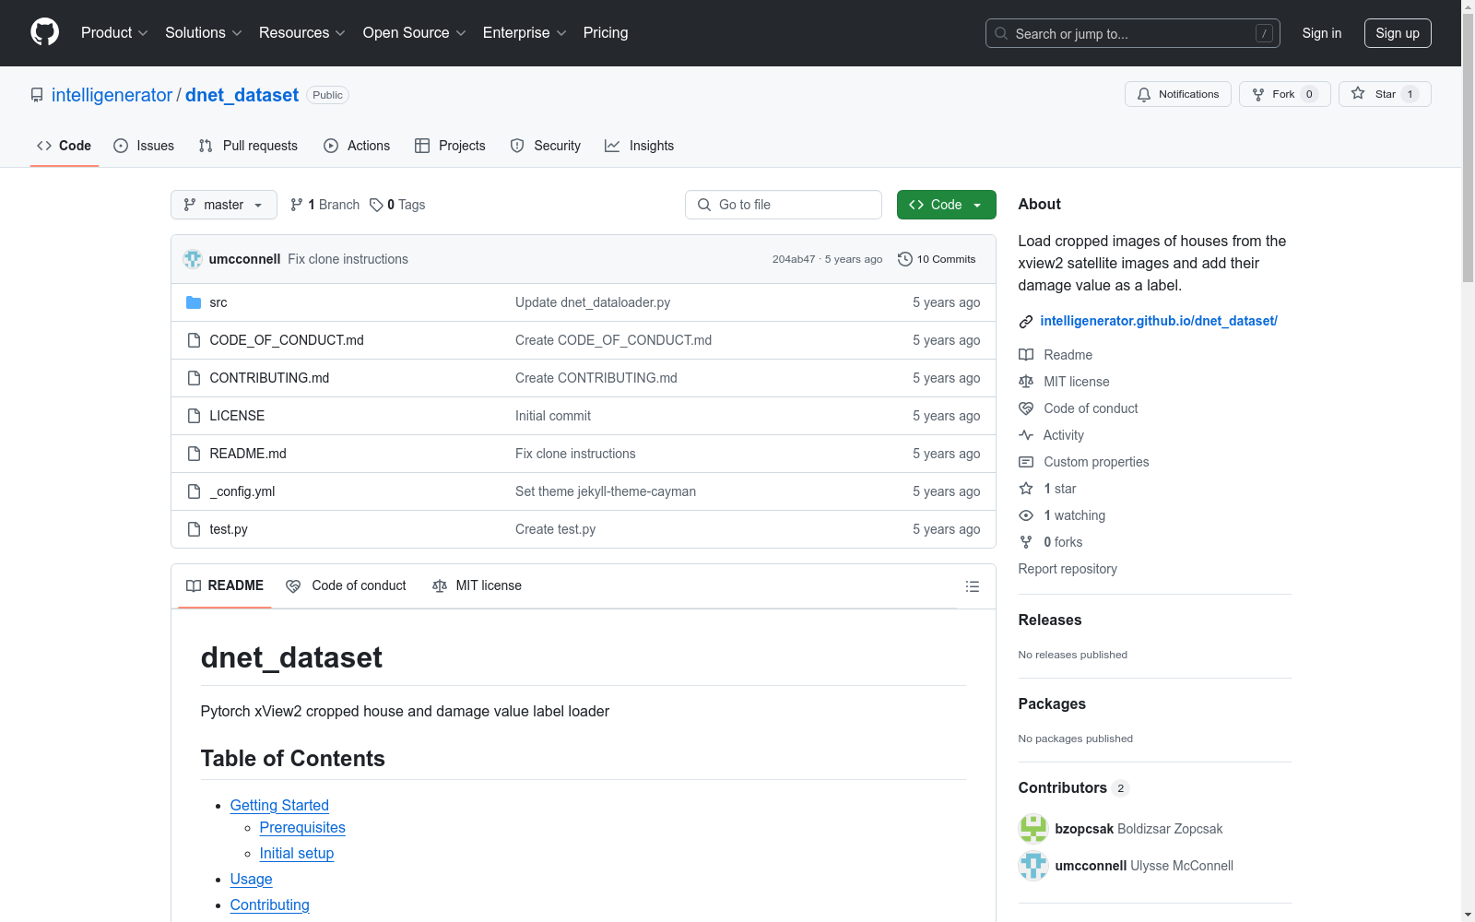Open intelligenerator.github.io/dnet_dataset/ link
The height and width of the screenshot is (922, 1475).
pyautogui.click(x=1159, y=321)
